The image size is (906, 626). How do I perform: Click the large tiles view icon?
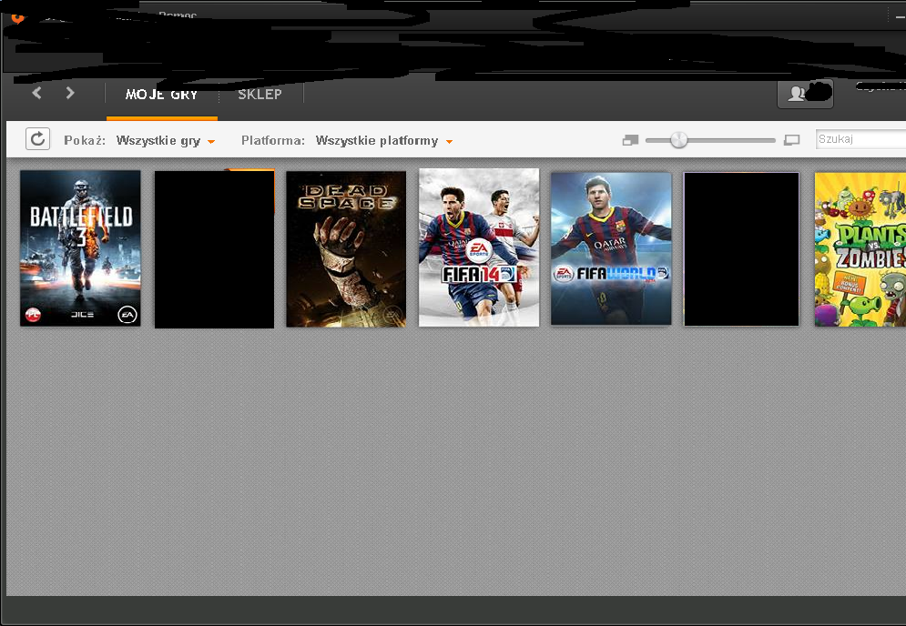[x=791, y=140]
